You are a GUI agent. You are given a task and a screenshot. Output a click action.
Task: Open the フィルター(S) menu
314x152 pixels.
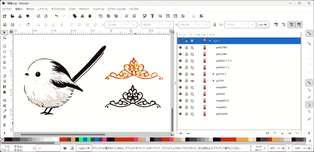coord(98,9)
